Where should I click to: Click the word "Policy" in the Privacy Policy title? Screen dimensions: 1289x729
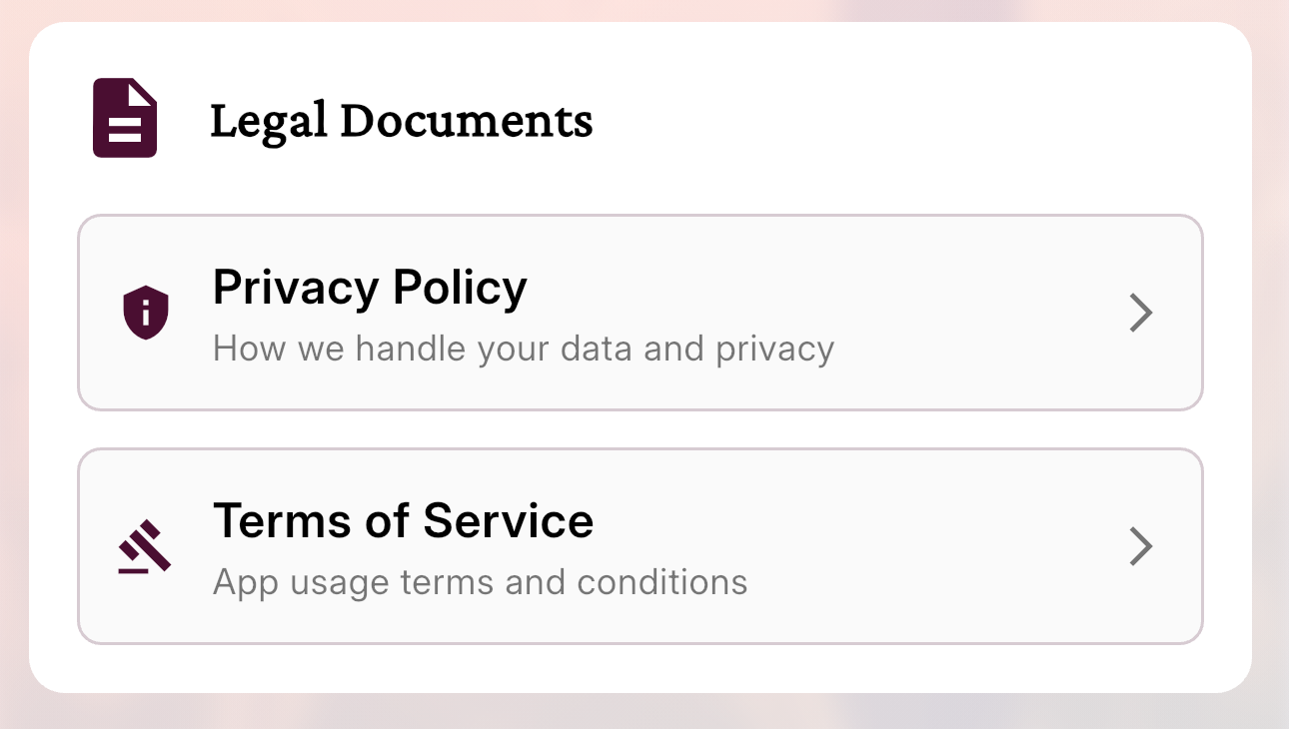460,288
